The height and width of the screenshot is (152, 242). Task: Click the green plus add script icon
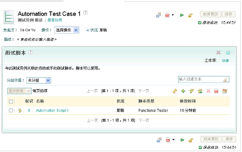183,91
